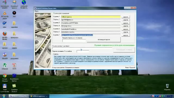The height and width of the screenshot is (98, 174).
Task: Select Seven Links taskbar button
Action: (x=19, y=96)
